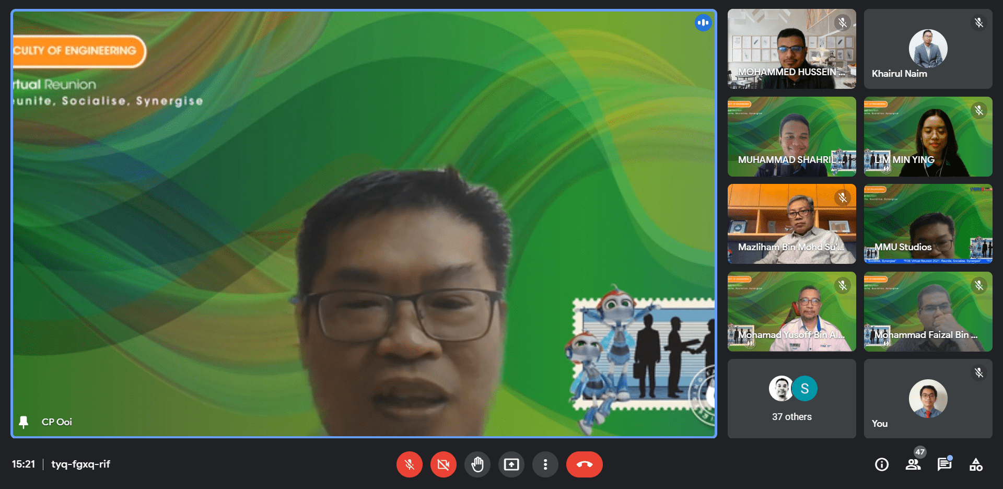Open the three-dot more options menu
Image resolution: width=1003 pixels, height=489 pixels.
point(545,464)
